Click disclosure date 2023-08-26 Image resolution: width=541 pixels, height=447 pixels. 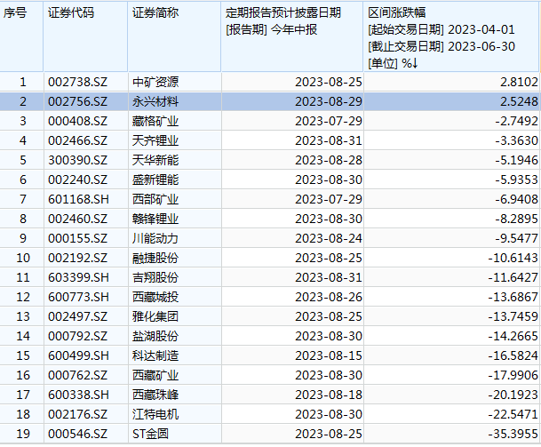tap(329, 297)
